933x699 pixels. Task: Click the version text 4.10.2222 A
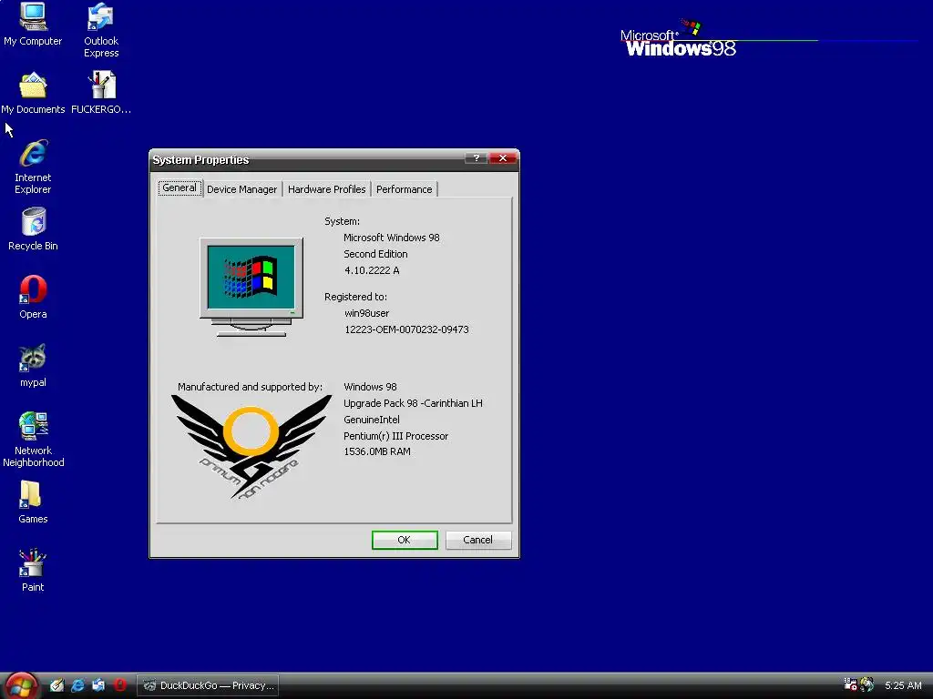372,270
